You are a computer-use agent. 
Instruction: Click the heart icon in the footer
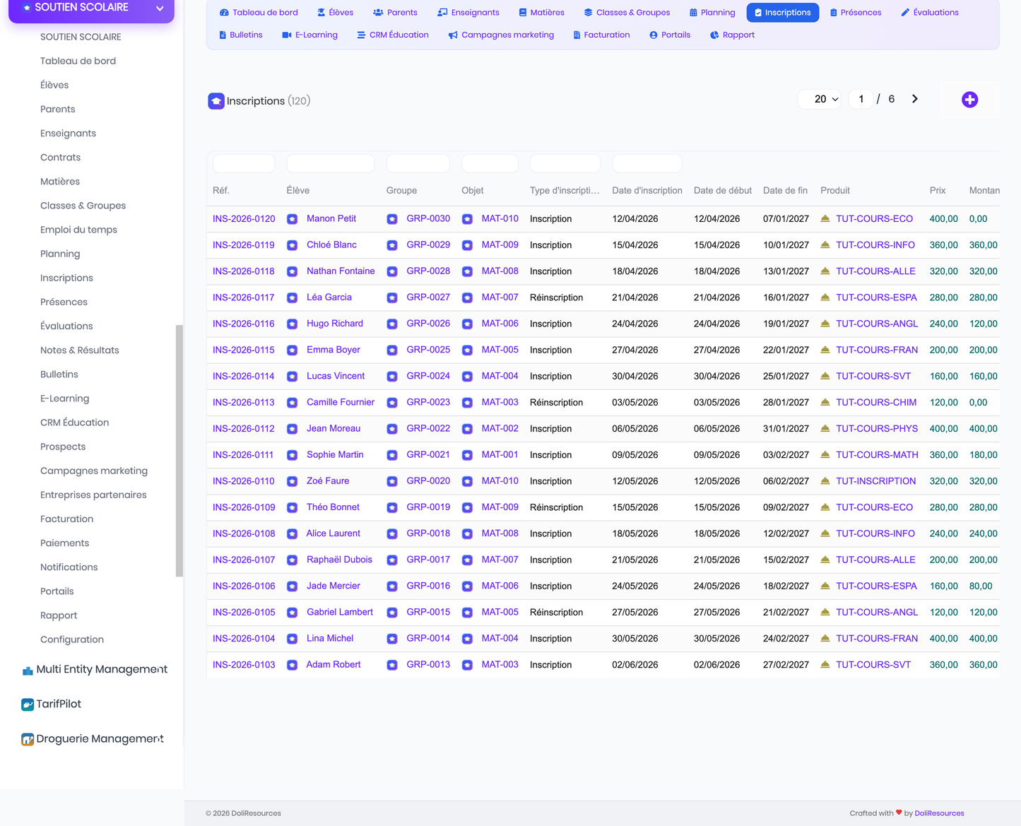[x=899, y=813]
